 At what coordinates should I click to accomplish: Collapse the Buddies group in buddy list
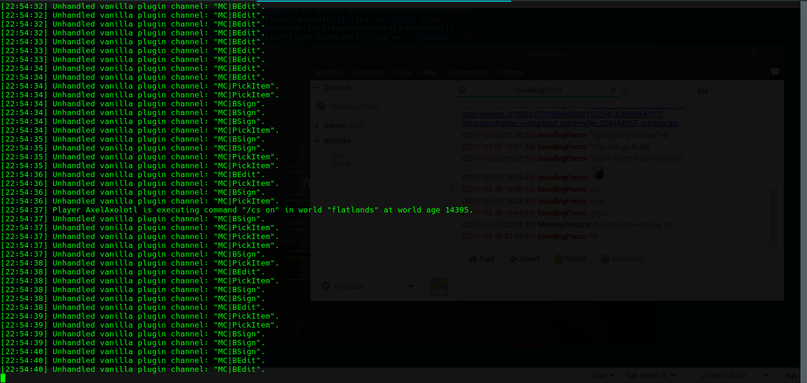coord(317,141)
